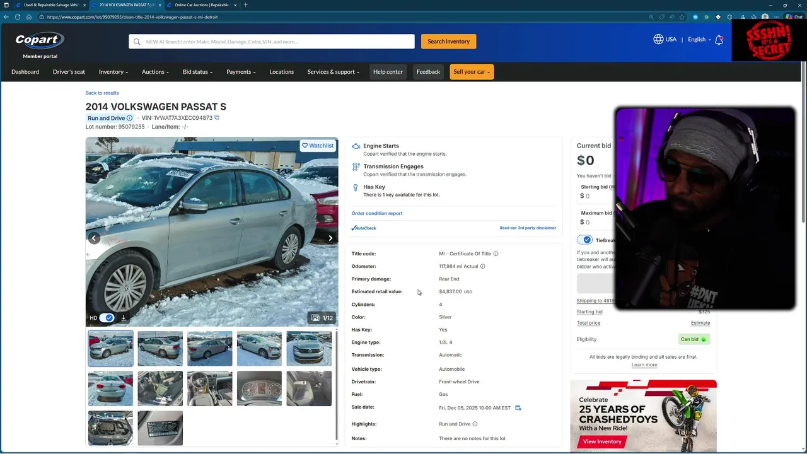Click the Copart logo
Screen dimensions: 807x454
pos(40,40)
